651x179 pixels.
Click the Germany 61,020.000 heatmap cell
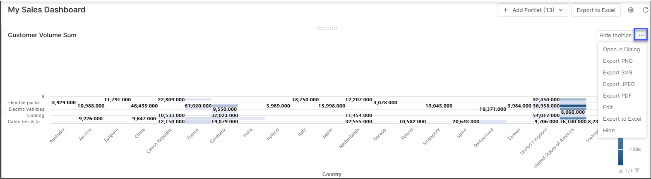[225, 106]
